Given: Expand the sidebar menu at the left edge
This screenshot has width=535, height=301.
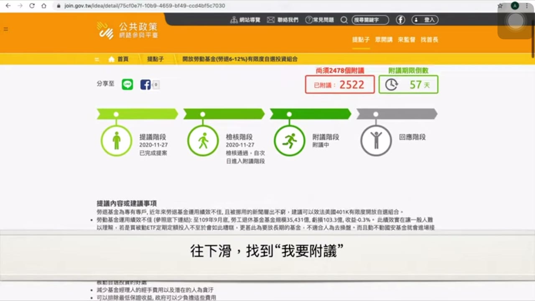Looking at the screenshot, I should click(x=6, y=29).
